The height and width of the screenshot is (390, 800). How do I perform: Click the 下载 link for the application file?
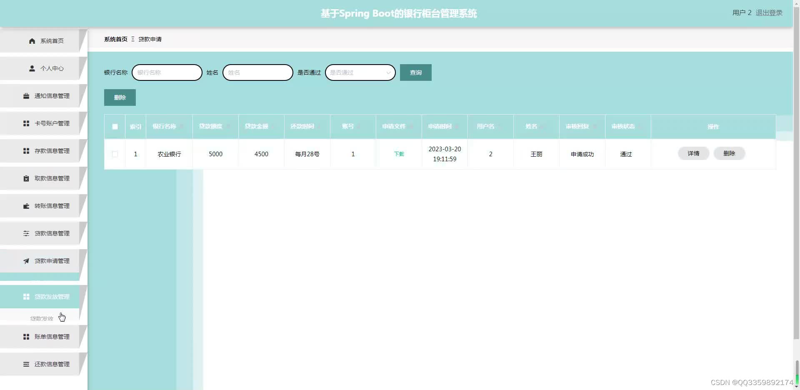pyautogui.click(x=399, y=154)
